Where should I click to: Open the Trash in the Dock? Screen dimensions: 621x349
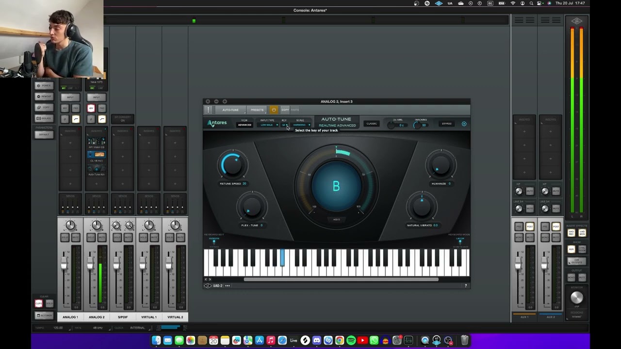(464, 340)
